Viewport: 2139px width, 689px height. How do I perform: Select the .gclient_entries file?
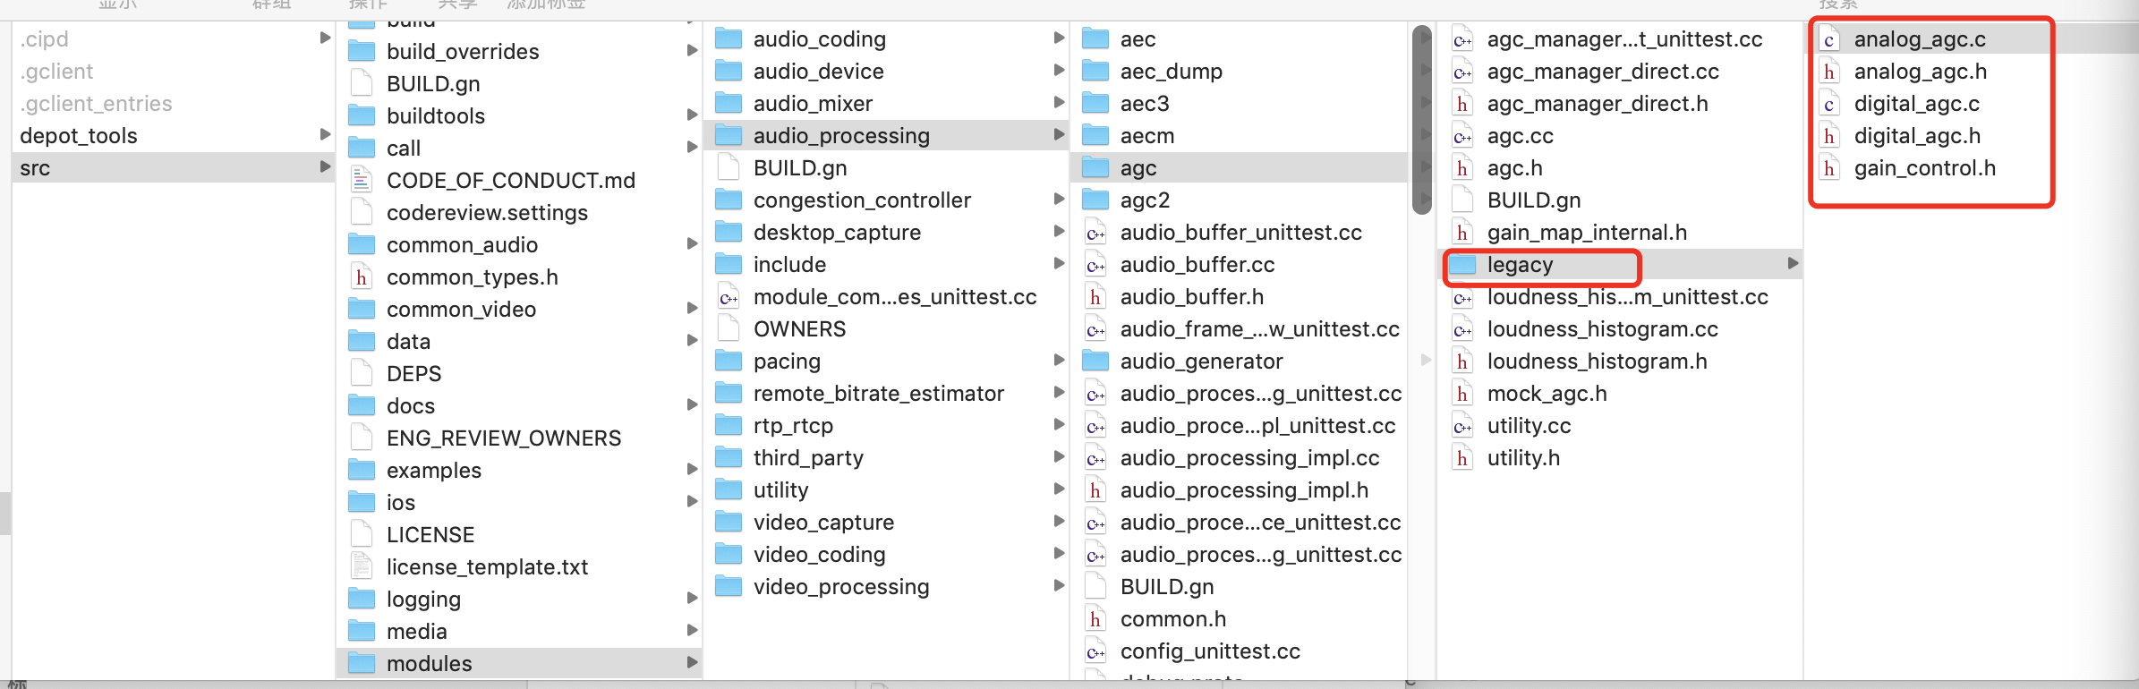96,104
